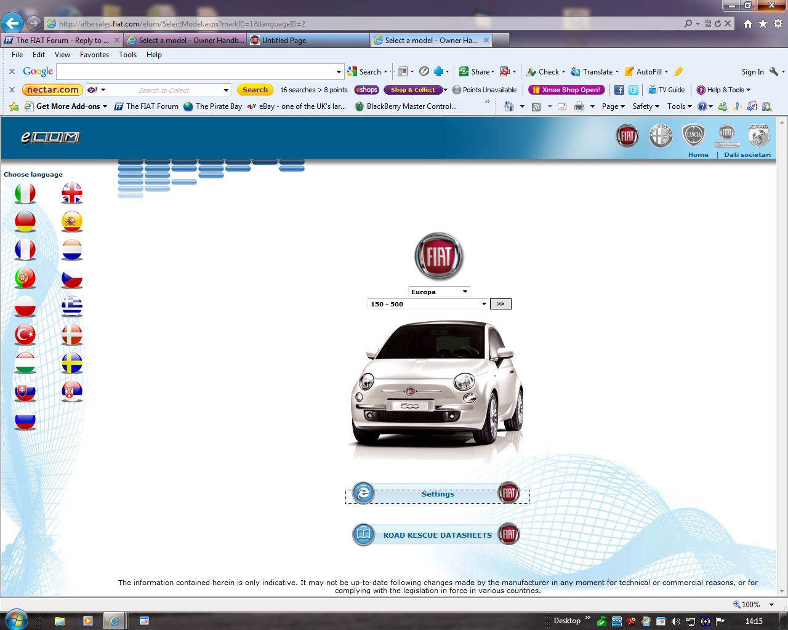The height and width of the screenshot is (630, 788).
Task: Select the French flag language
Action: point(25,250)
